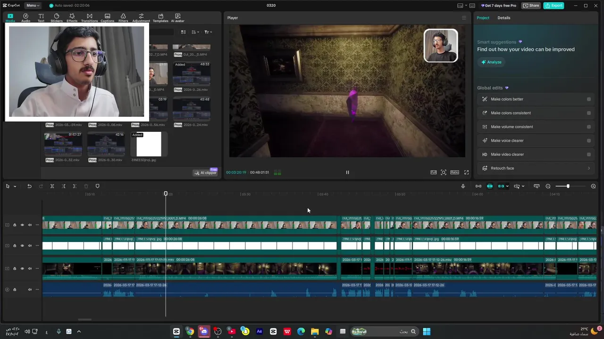
Task: Set player to Full view
Action: point(433,172)
